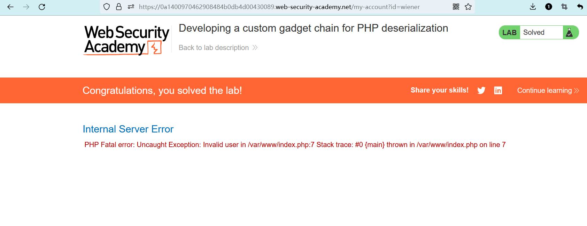This screenshot has width=587, height=226.
Task: Open the browser downloads panel
Action: pyautogui.click(x=533, y=7)
